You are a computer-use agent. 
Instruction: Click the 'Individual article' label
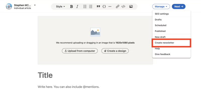coord(22,8)
